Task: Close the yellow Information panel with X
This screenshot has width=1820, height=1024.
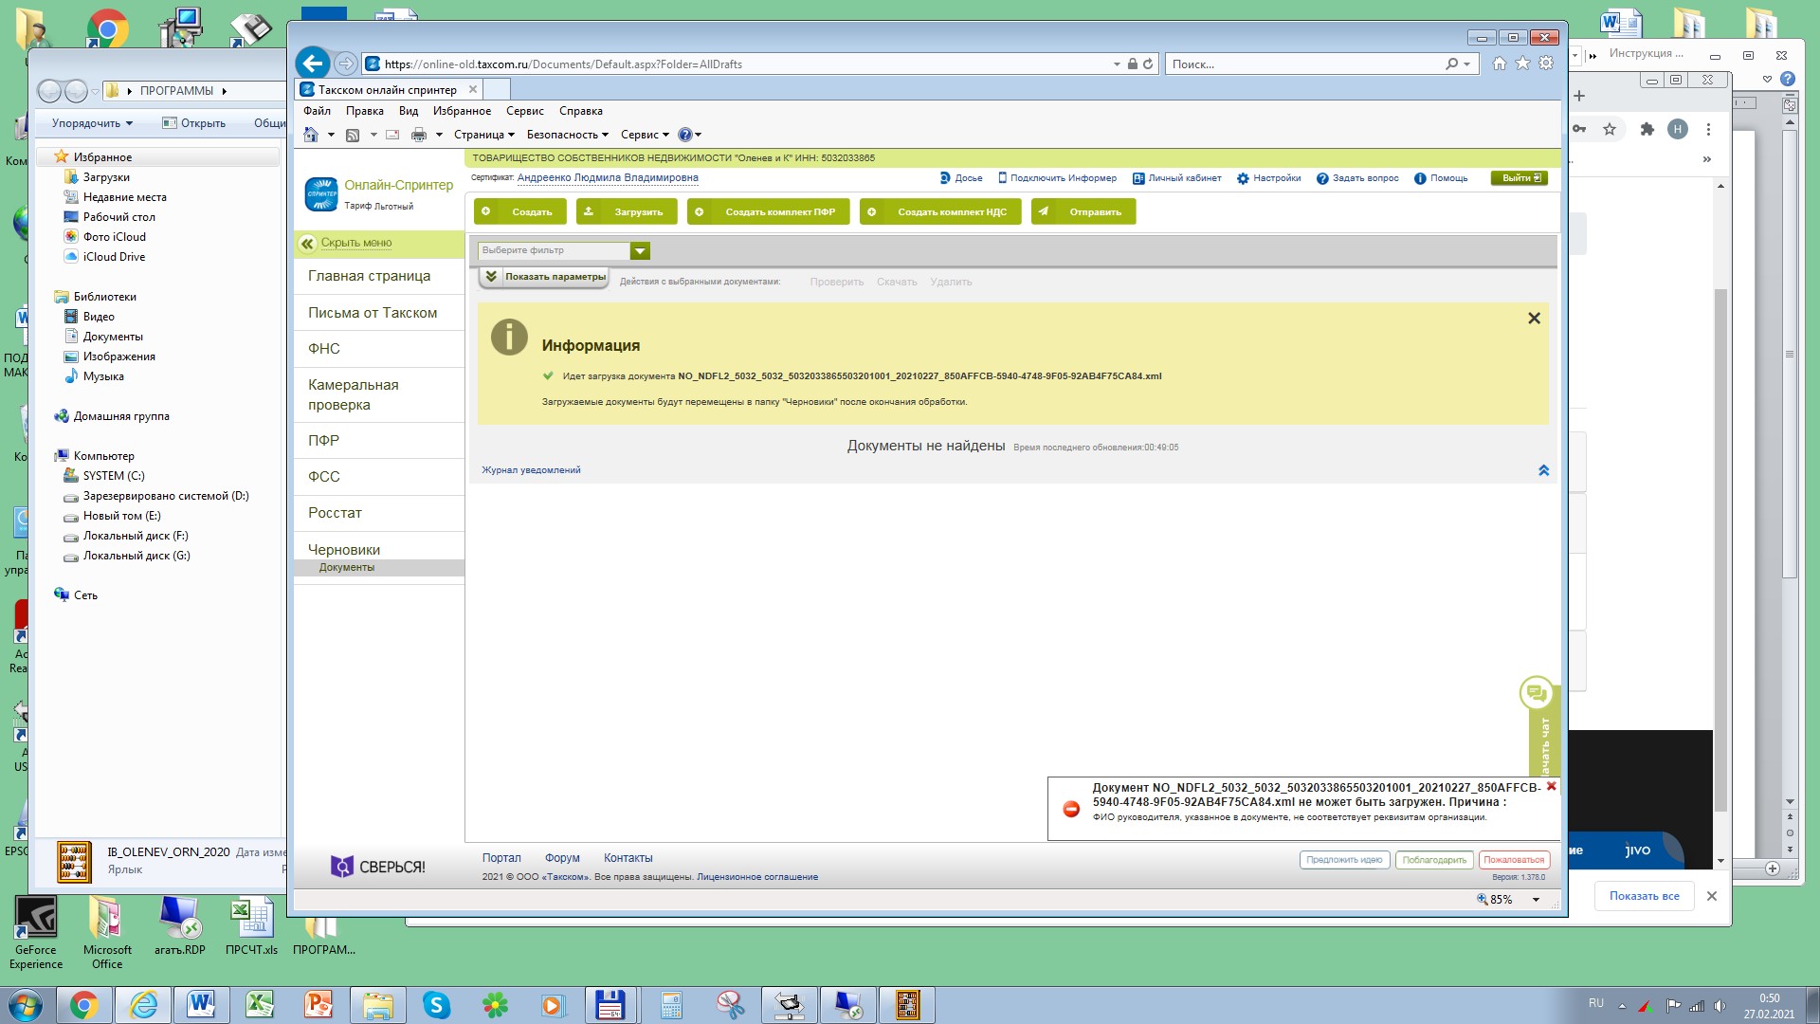Action: (1534, 319)
